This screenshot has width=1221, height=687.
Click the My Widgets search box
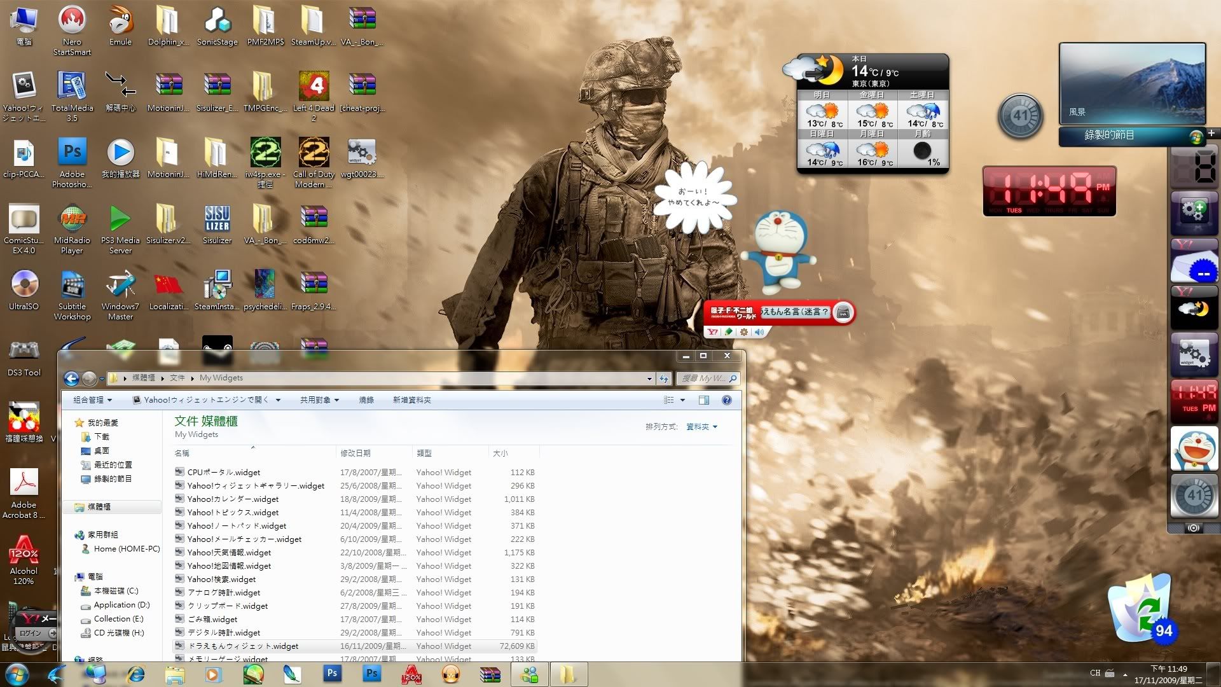pyautogui.click(x=707, y=378)
